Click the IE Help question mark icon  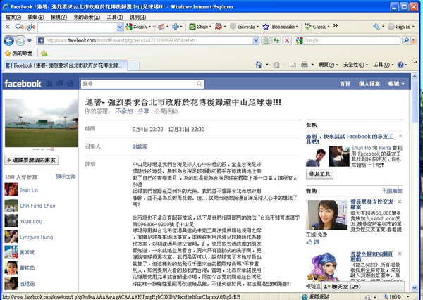pyautogui.click(x=400, y=65)
